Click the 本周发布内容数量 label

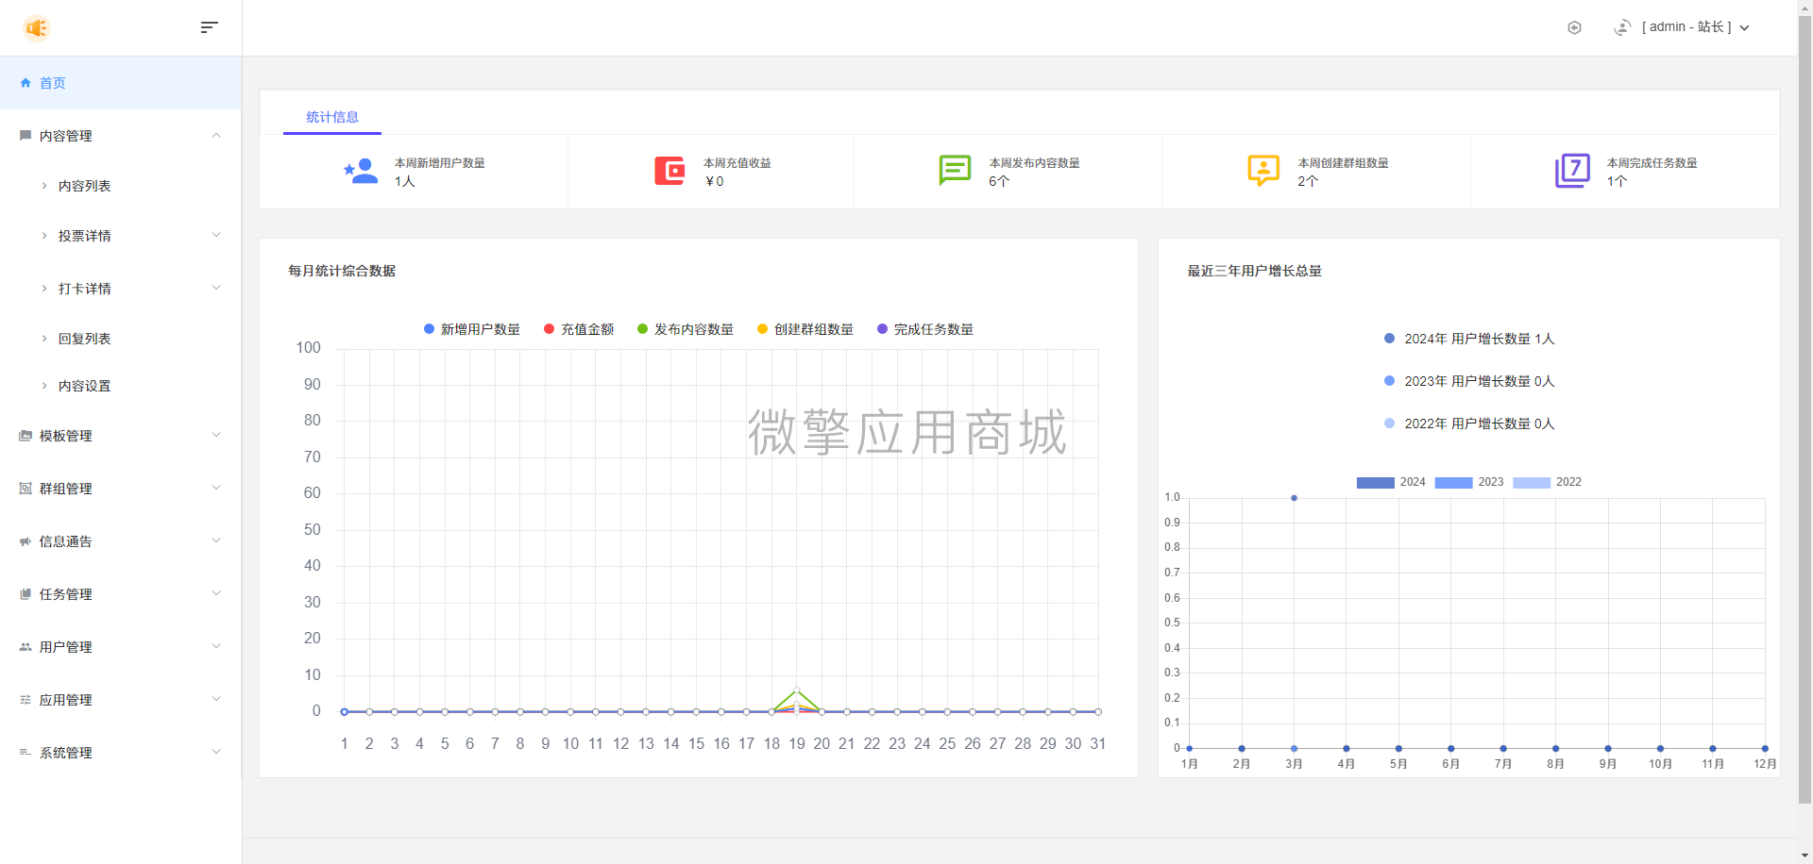point(1035,163)
